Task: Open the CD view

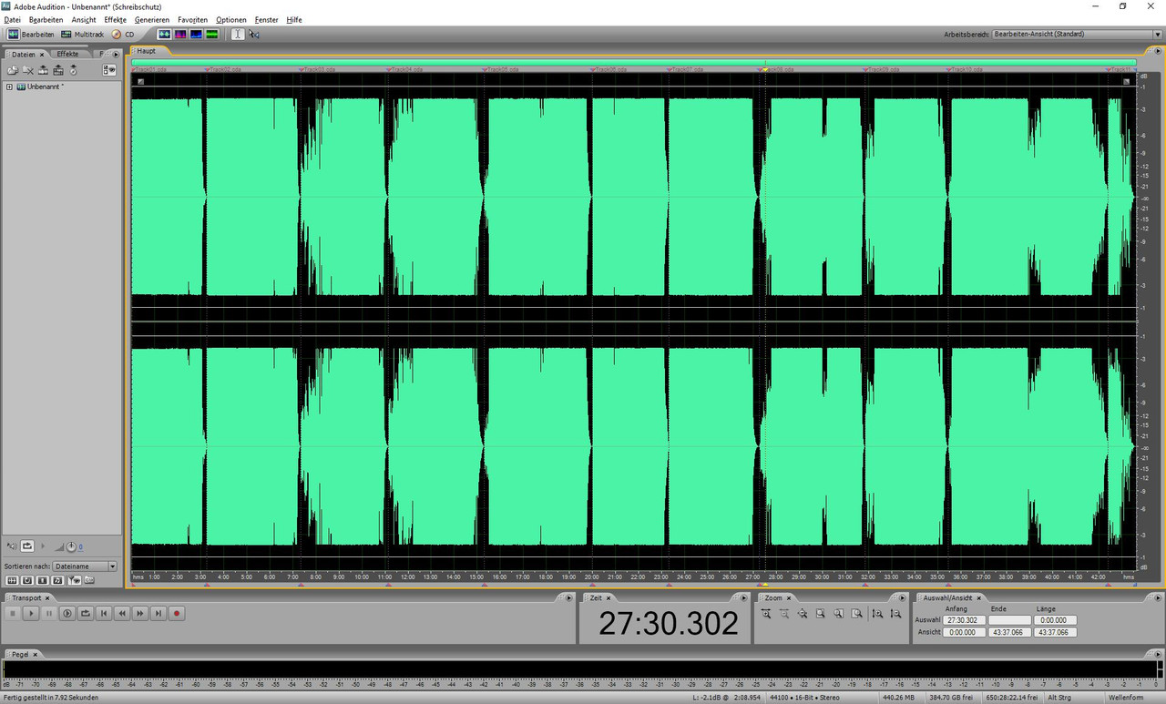Action: (123, 34)
